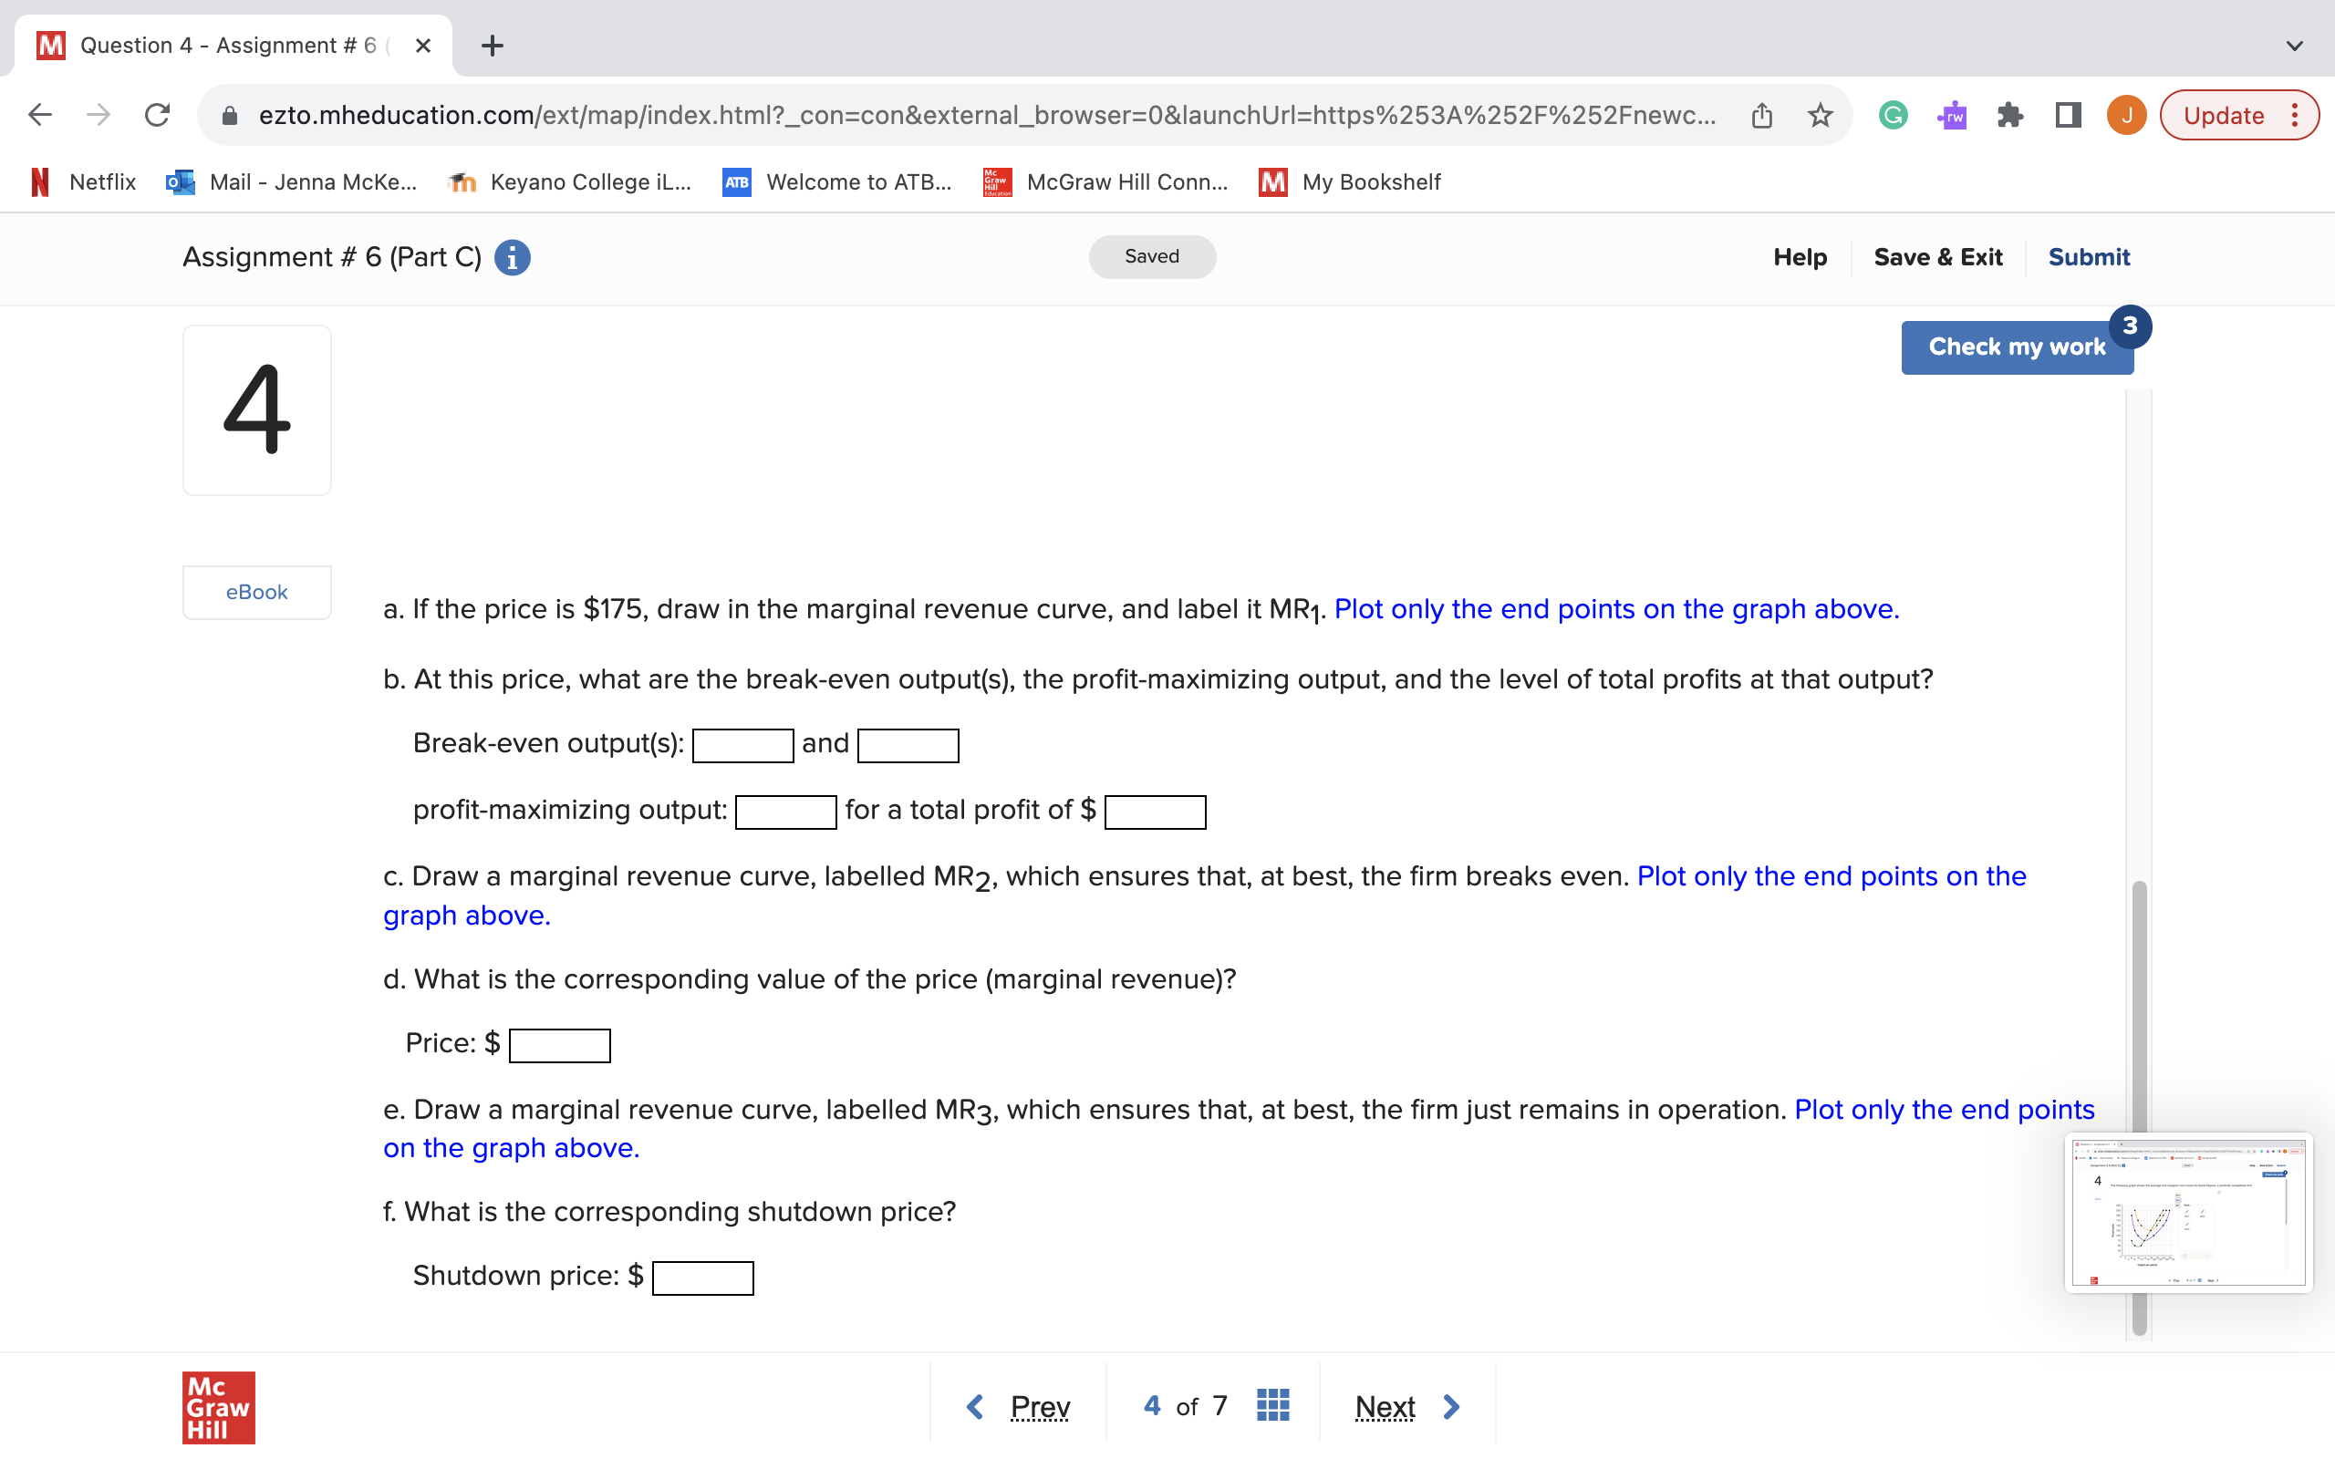Navigate back with the browser back arrow
Viewport: 2335px width, 1459px height.
click(x=39, y=114)
